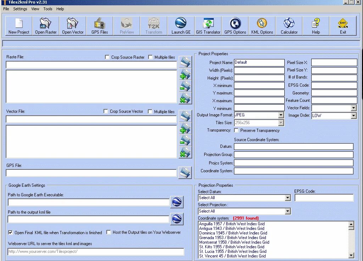Click the New Project toolbar icon
363x261 pixels.
pyautogui.click(x=19, y=25)
